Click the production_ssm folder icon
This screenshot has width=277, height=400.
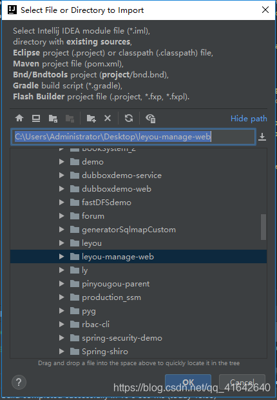tap(75, 297)
